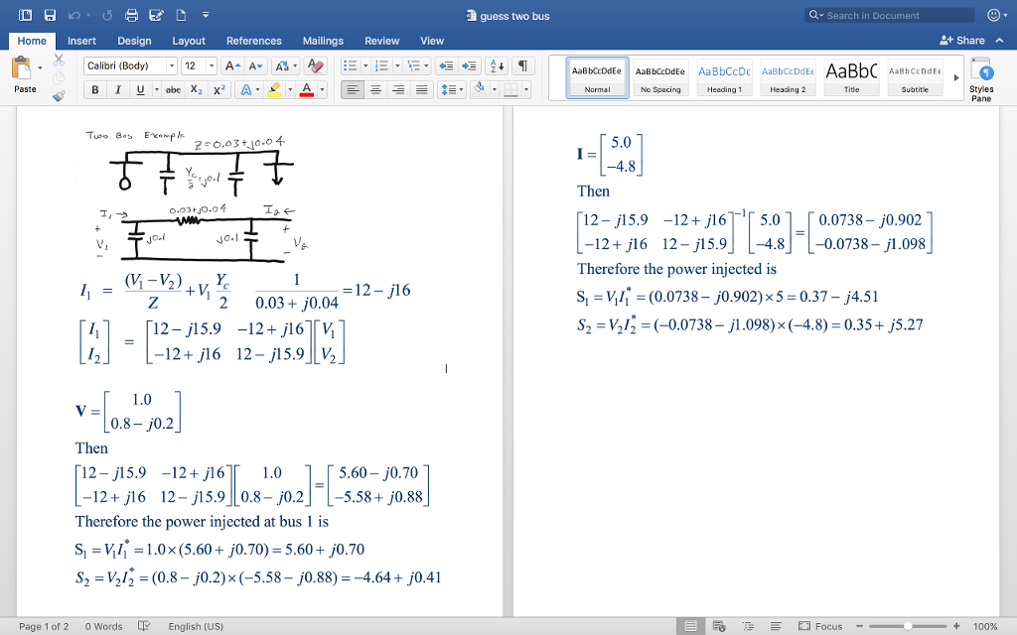Screen dimensions: 1017x635
Task: Click the Sort A-Z icon
Action: tap(498, 65)
